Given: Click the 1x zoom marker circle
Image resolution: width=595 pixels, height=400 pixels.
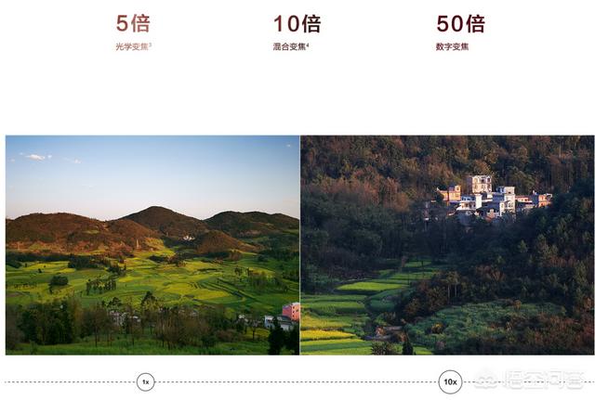Looking at the screenshot, I should click(x=145, y=381).
